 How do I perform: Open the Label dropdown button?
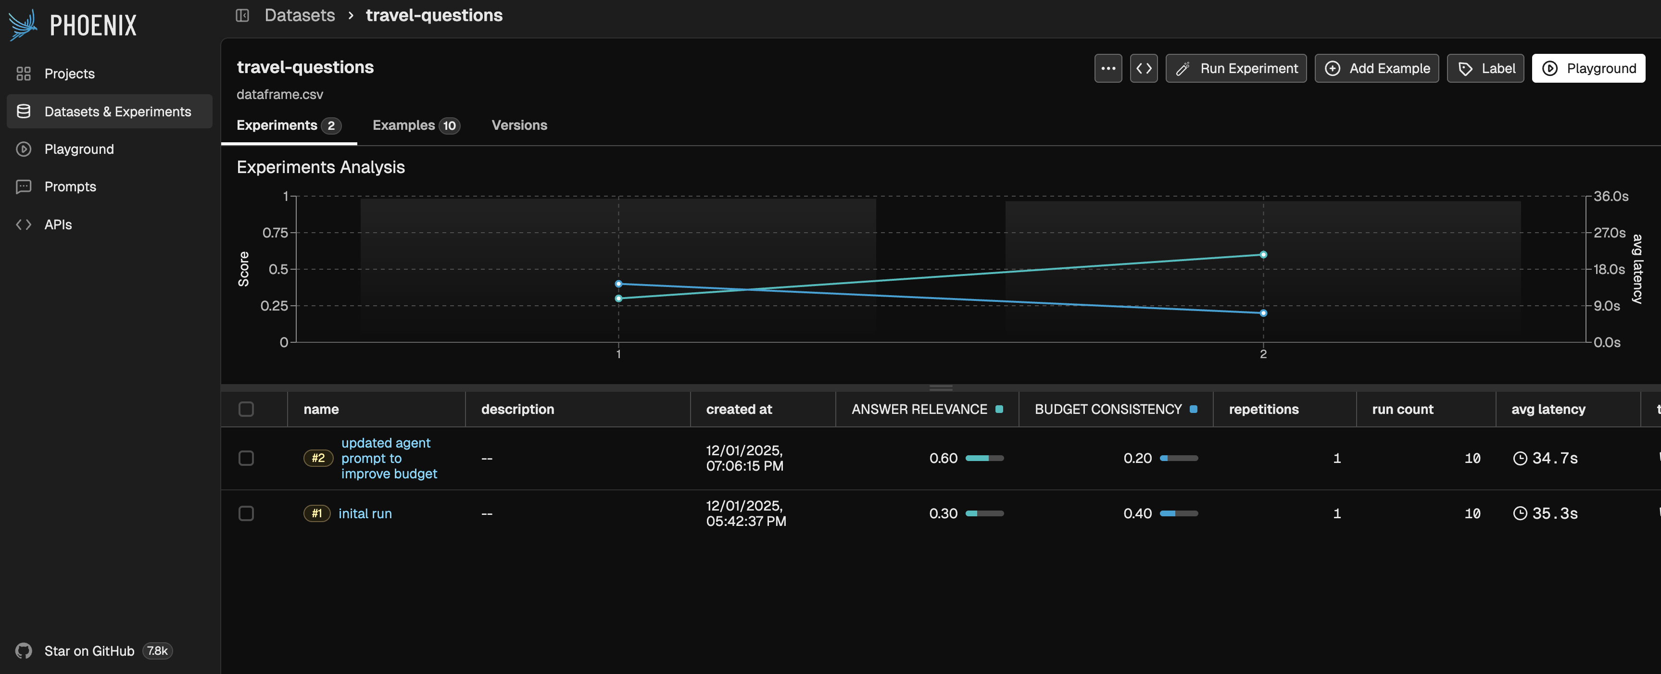click(1485, 68)
